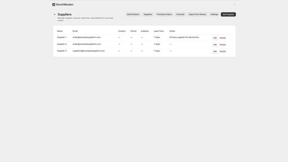Screen dimensions: 288x162
Task: Click the 7 days lead time for Supplier 1
Action: point(157,37)
